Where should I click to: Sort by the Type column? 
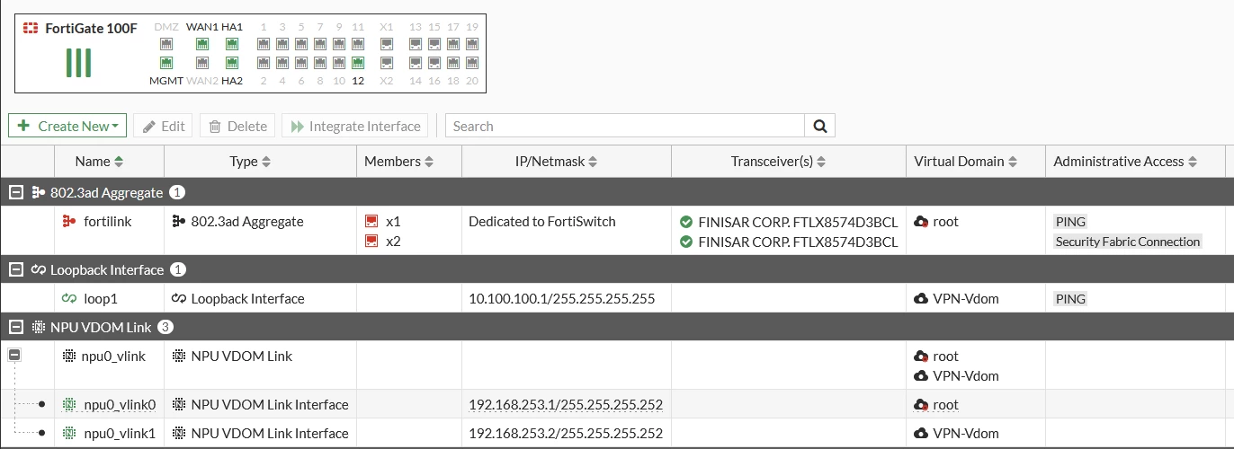point(250,162)
